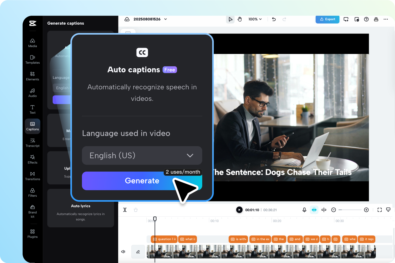Select the 'we d' caption clip
The height and width of the screenshot is (263, 395).
pos(311,239)
